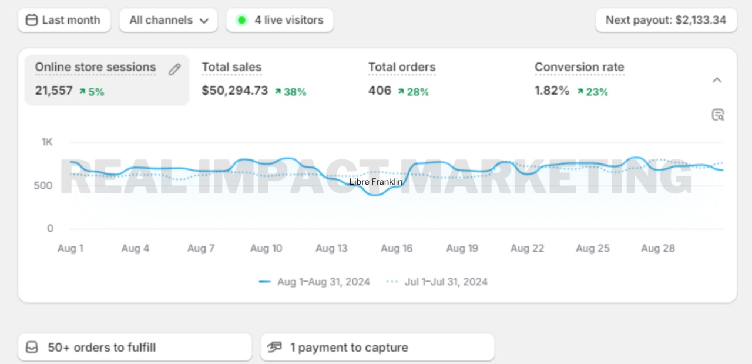Click the calendar icon in Last month button
Screen dimensions: 752x364
(x=32, y=20)
